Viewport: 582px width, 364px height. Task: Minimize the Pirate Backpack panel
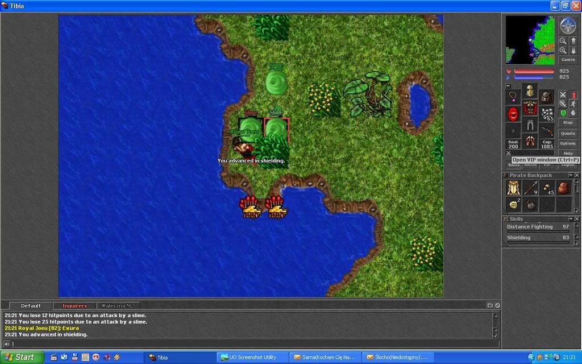(x=571, y=175)
